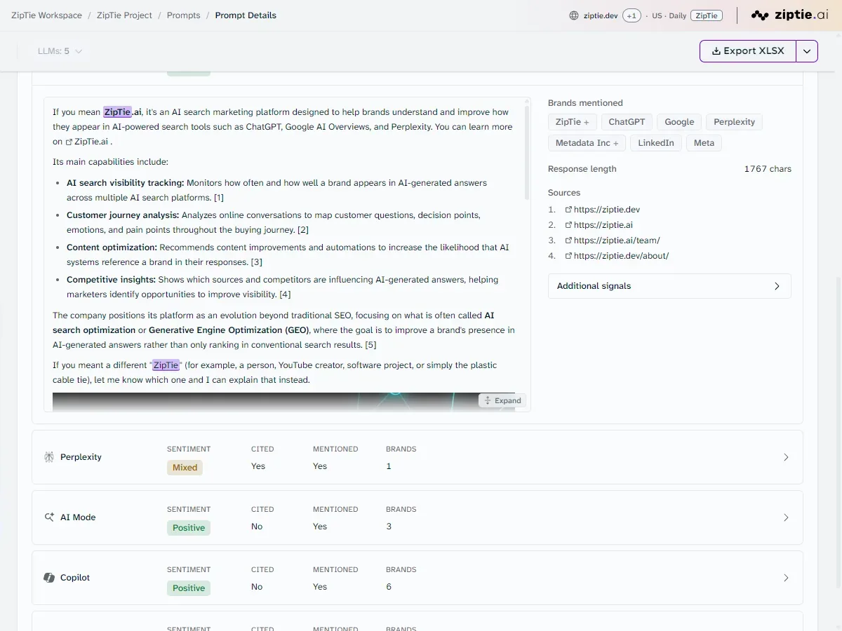The image size is (842, 631).
Task: Click the Copilot row brands count 6
Action: tap(389, 587)
